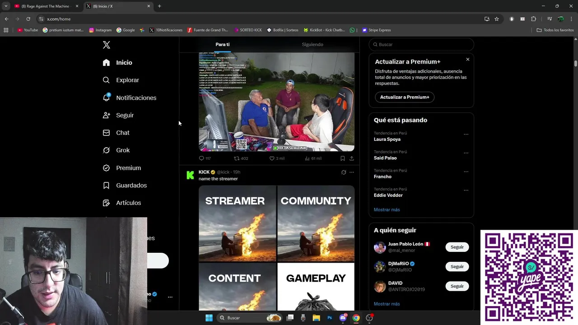The image size is (578, 325).
Task: Open Discord from the taskbar
Action: (x=343, y=318)
